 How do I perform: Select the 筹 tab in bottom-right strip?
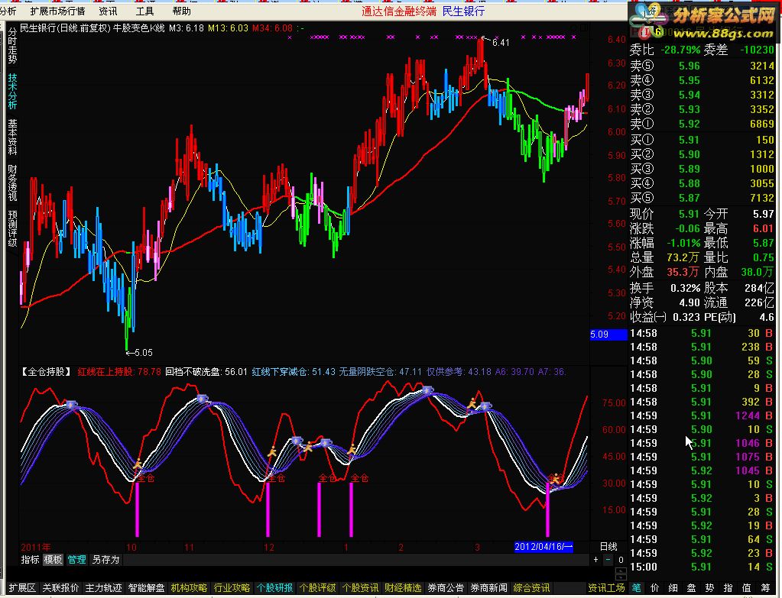click(x=765, y=588)
